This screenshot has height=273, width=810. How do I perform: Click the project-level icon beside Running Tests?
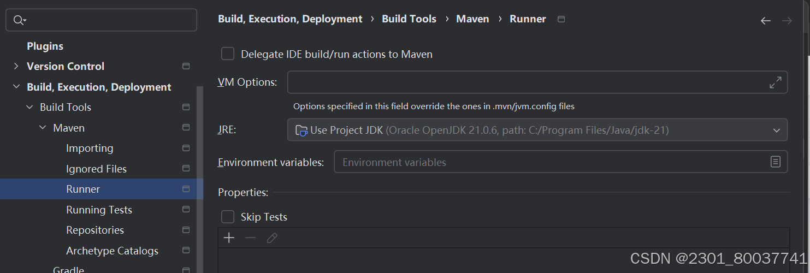(x=186, y=210)
